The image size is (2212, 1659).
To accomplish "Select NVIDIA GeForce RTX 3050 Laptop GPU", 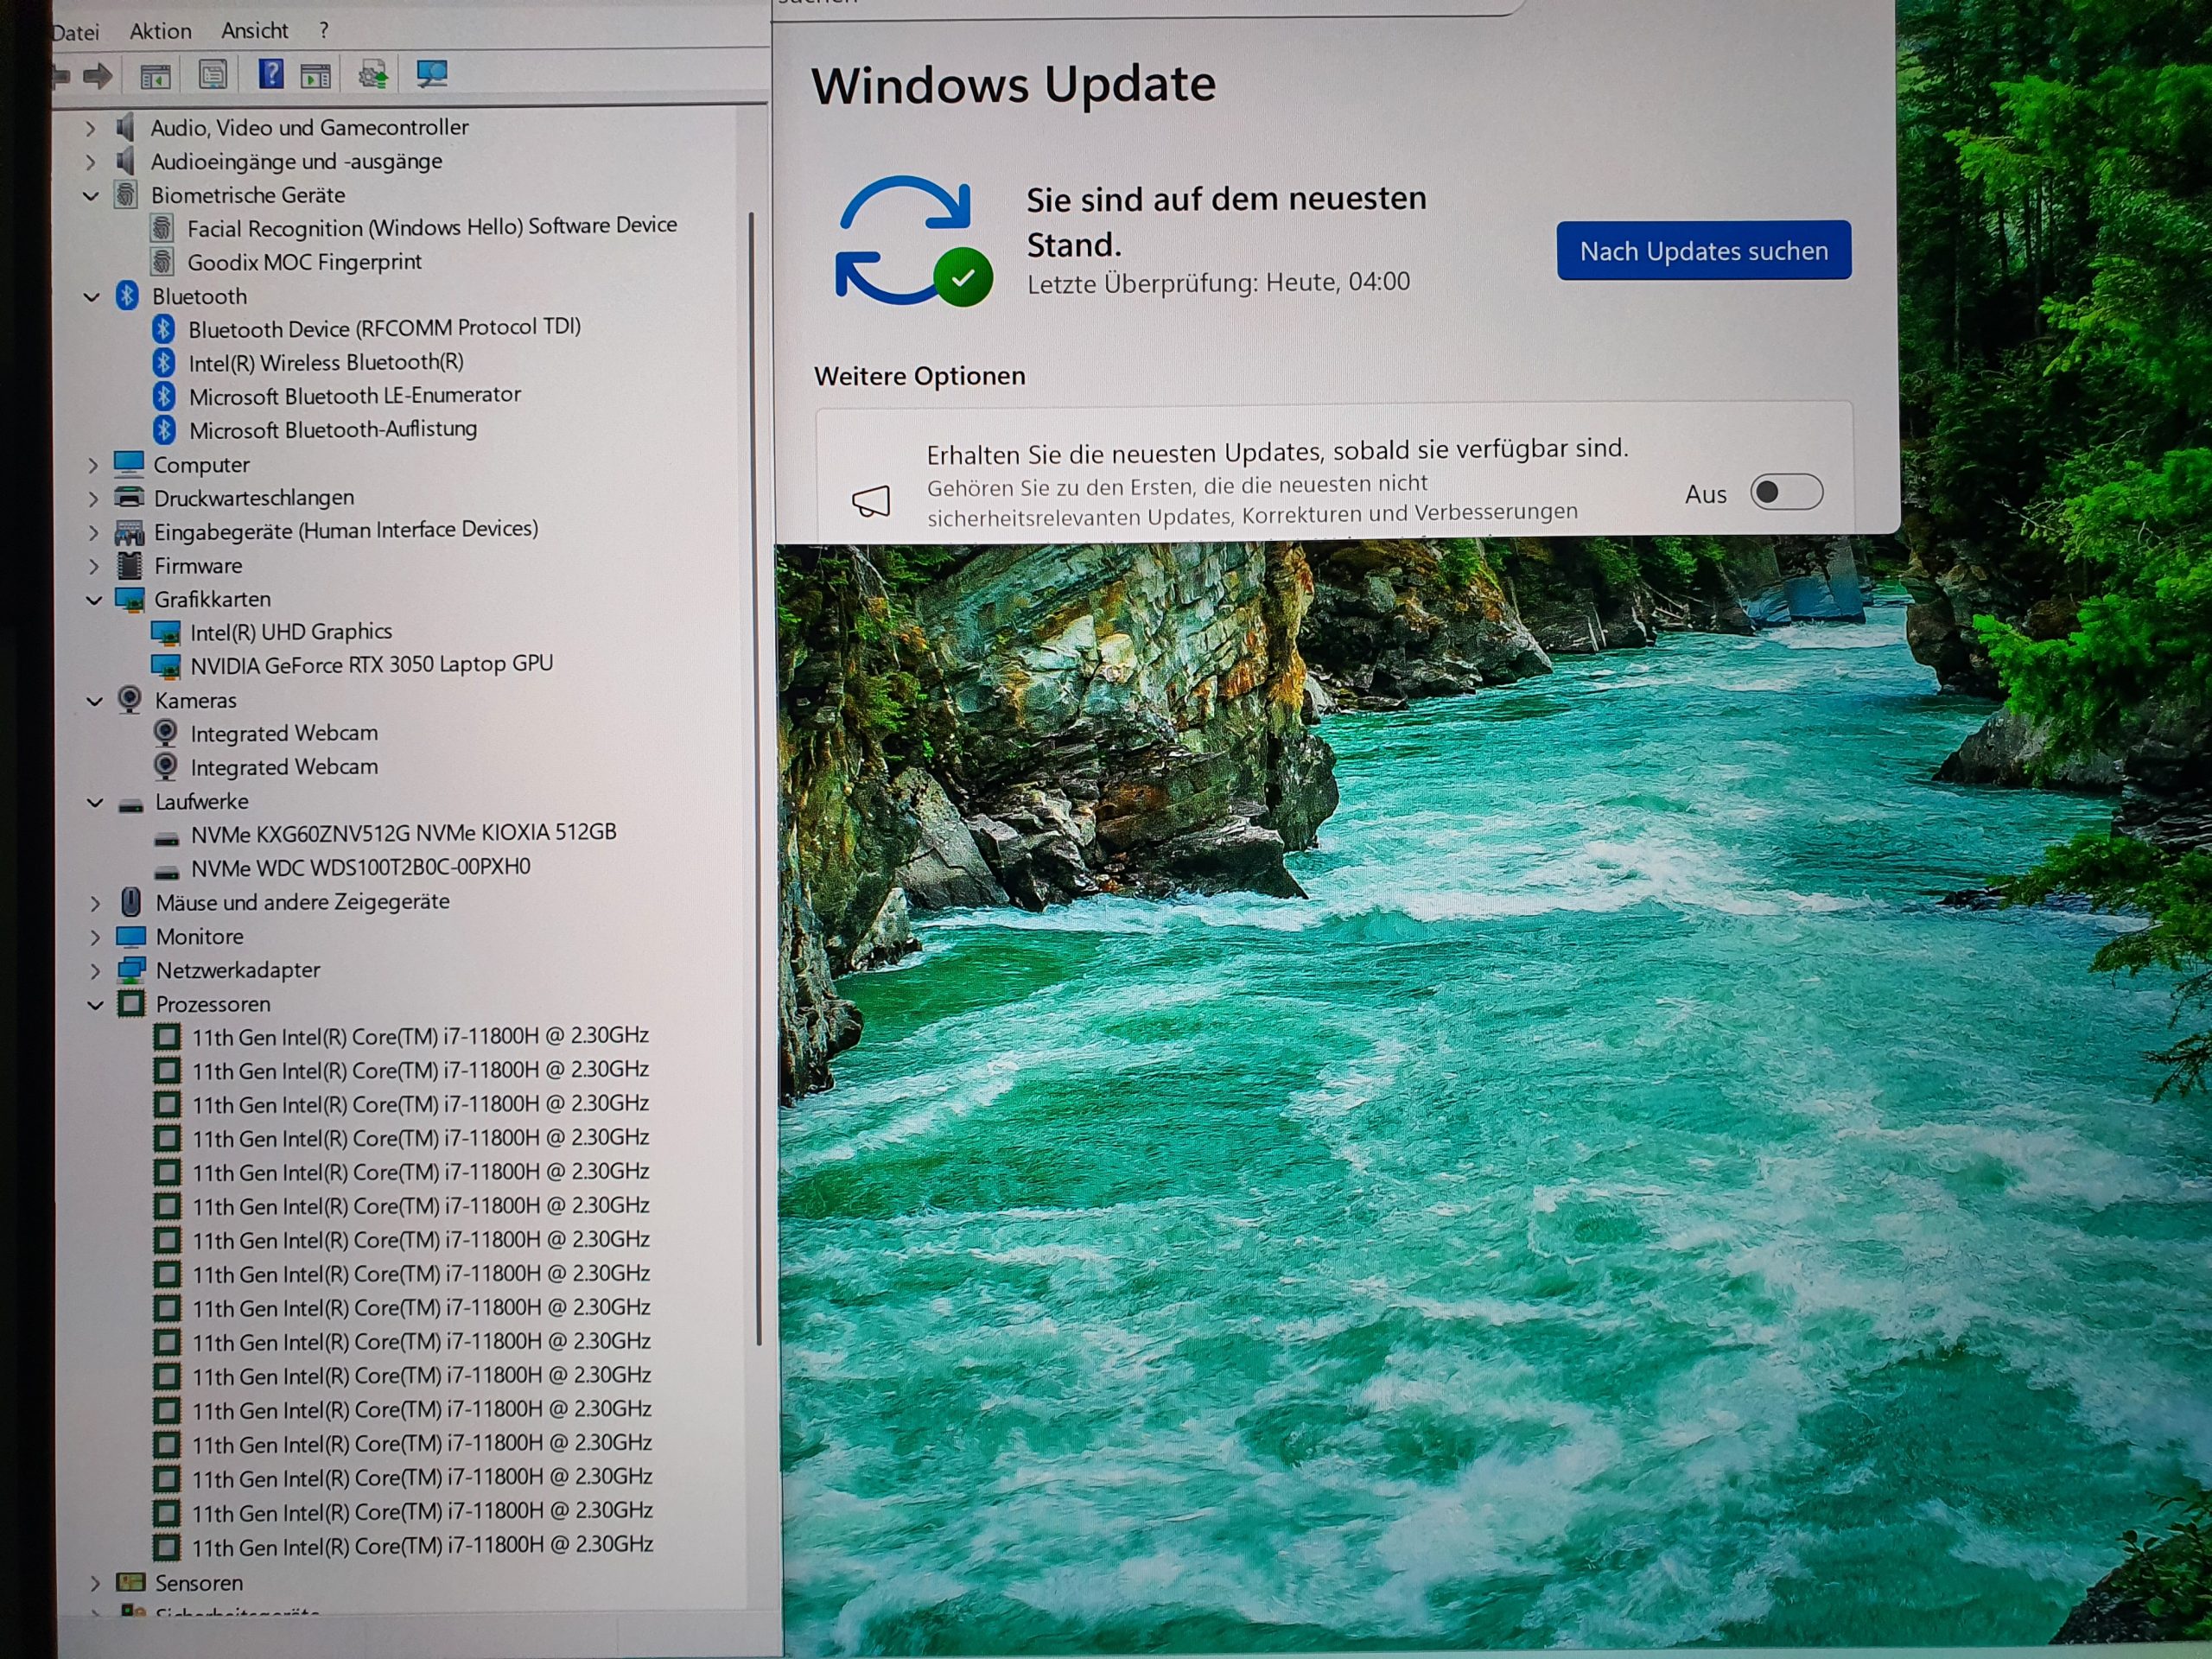I will (371, 665).
